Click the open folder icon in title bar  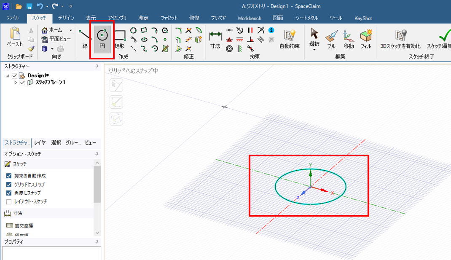click(x=19, y=6)
